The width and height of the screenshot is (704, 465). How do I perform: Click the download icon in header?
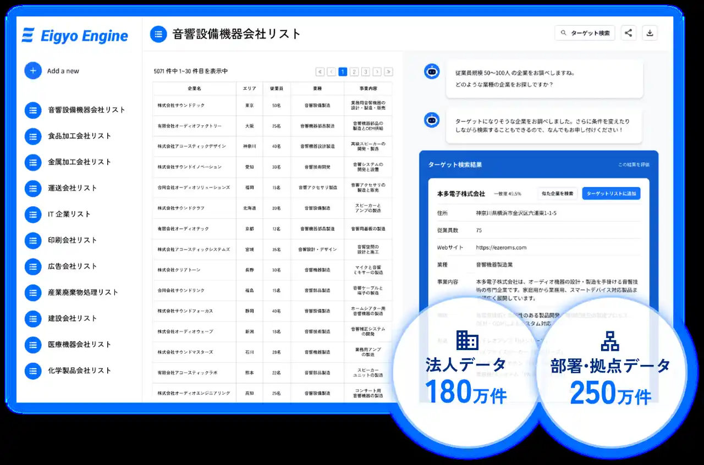coord(650,33)
